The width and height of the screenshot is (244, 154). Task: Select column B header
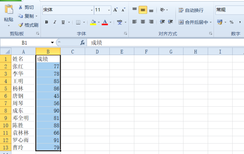click(x=48, y=52)
